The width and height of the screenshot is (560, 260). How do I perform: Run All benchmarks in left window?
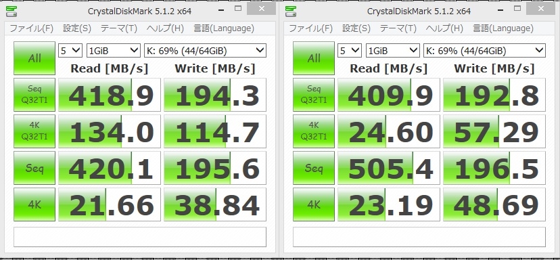point(34,58)
